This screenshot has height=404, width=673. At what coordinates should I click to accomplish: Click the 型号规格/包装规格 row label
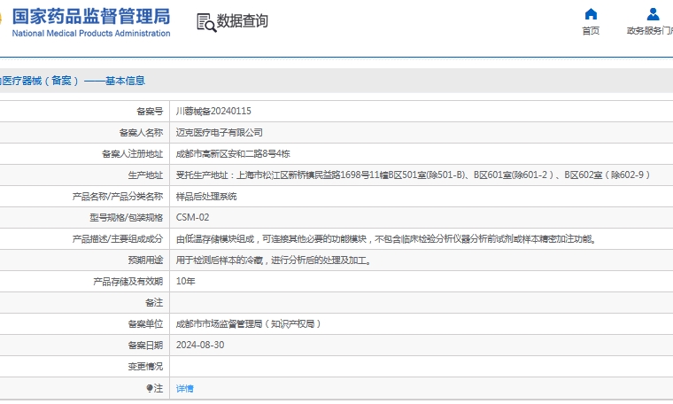(126, 217)
